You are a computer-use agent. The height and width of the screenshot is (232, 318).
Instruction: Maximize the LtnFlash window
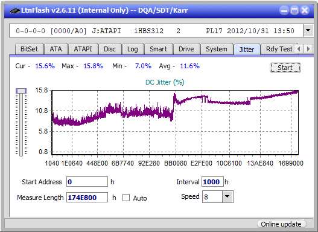pos(294,10)
